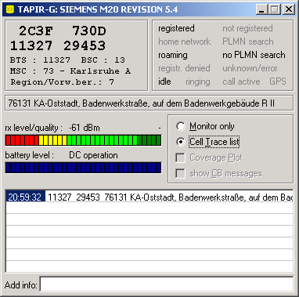Select the Cell Trace list radio button
The width and height of the screenshot is (299, 297).
pos(181,142)
